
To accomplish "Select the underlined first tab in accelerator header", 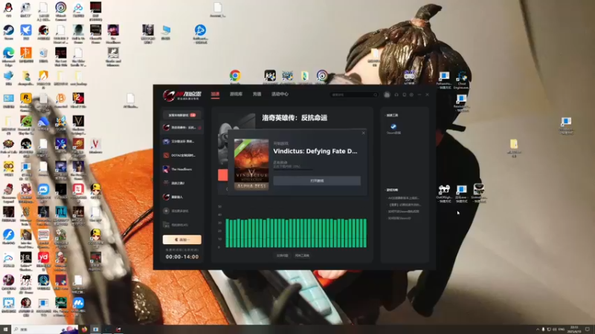I will pos(215,94).
